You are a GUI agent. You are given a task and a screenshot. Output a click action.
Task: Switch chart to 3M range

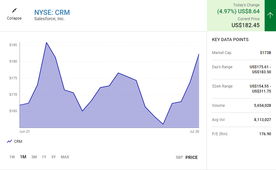point(34,157)
